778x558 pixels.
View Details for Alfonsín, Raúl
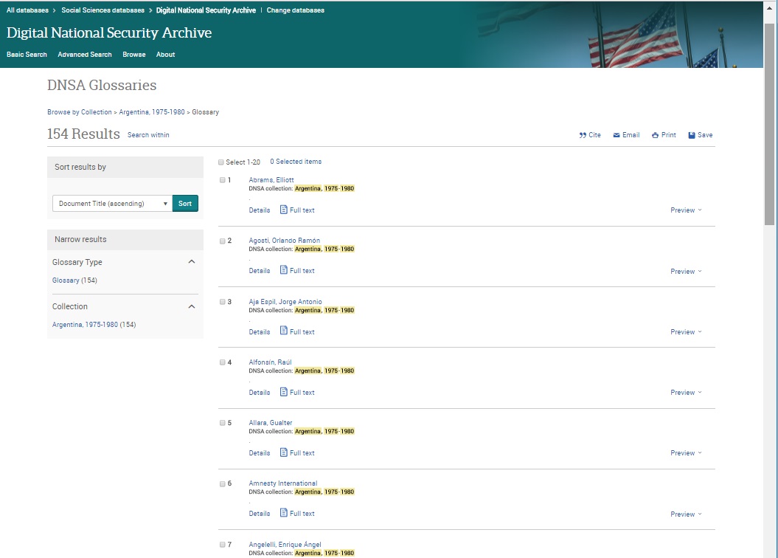pyautogui.click(x=260, y=392)
